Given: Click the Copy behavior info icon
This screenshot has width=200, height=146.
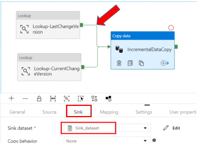Looking at the screenshot, I should (x=154, y=140).
